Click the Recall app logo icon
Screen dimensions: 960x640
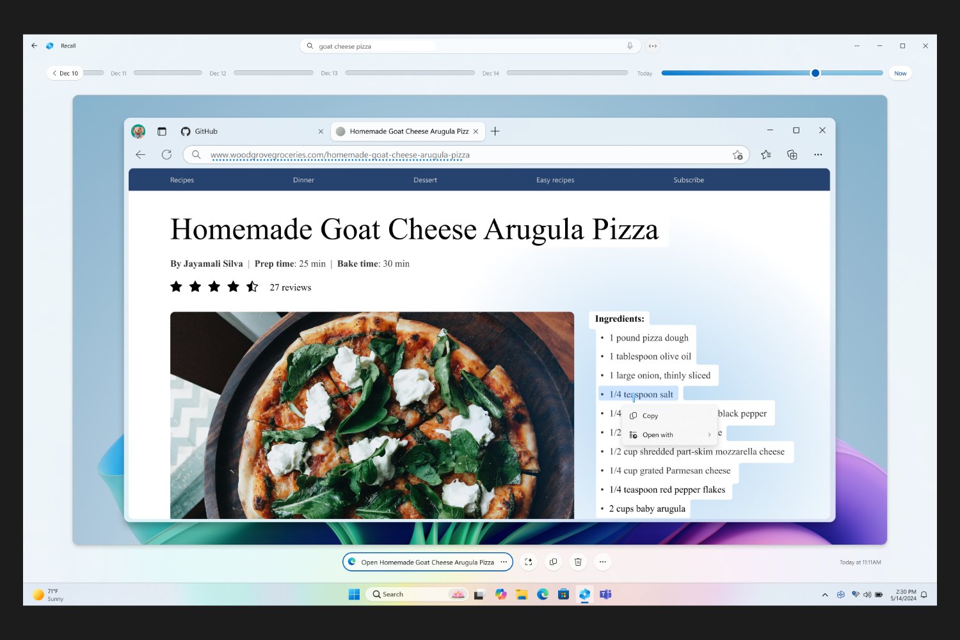click(50, 45)
